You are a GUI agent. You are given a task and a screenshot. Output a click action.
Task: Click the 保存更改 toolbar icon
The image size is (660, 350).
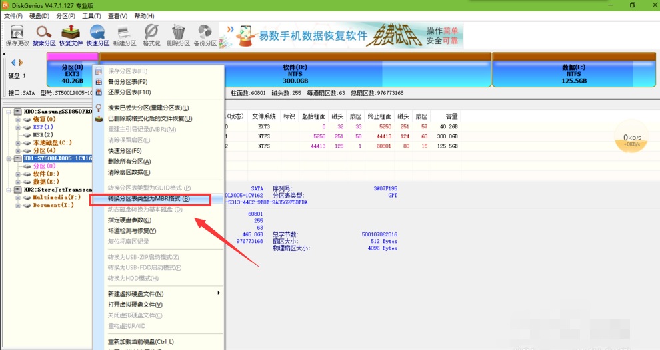click(x=17, y=35)
